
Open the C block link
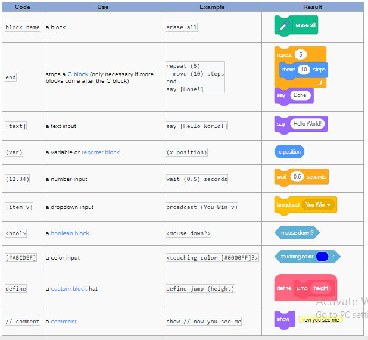[x=78, y=74]
